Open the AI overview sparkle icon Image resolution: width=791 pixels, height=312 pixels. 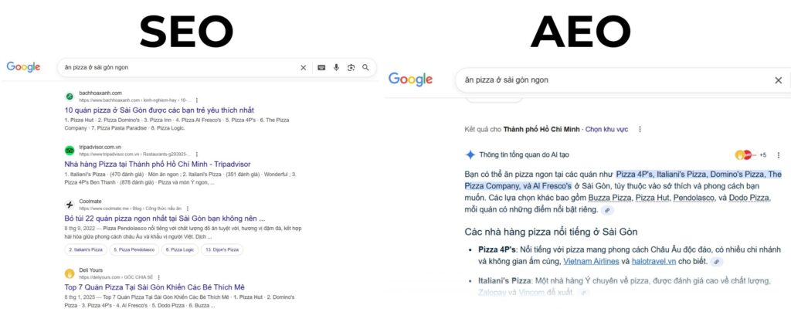coord(470,154)
